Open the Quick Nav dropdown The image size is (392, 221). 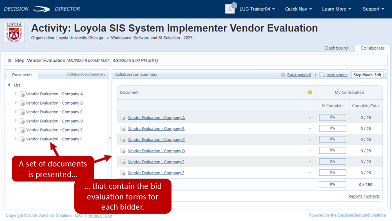[298, 9]
